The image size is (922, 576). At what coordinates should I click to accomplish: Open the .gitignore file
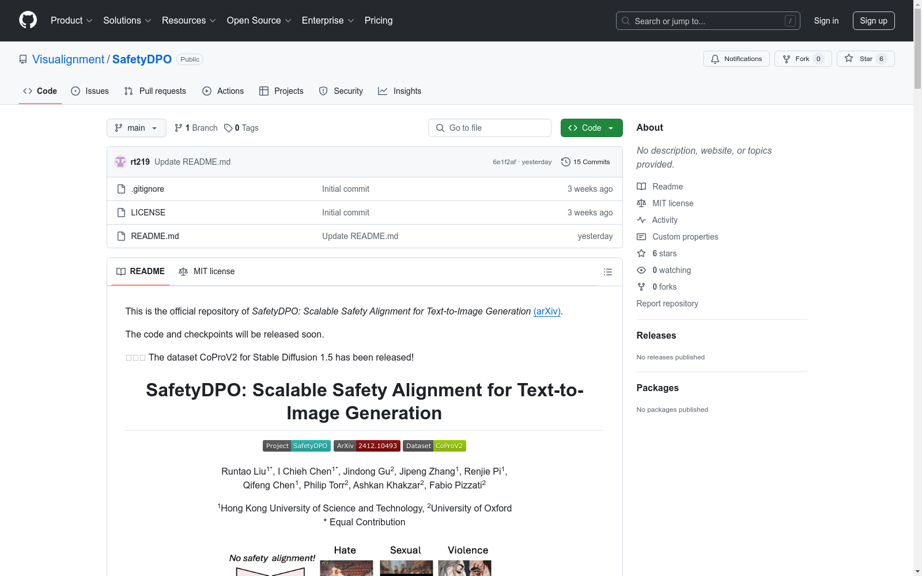pyautogui.click(x=148, y=189)
